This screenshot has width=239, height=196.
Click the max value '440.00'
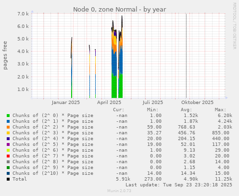pos(221,139)
